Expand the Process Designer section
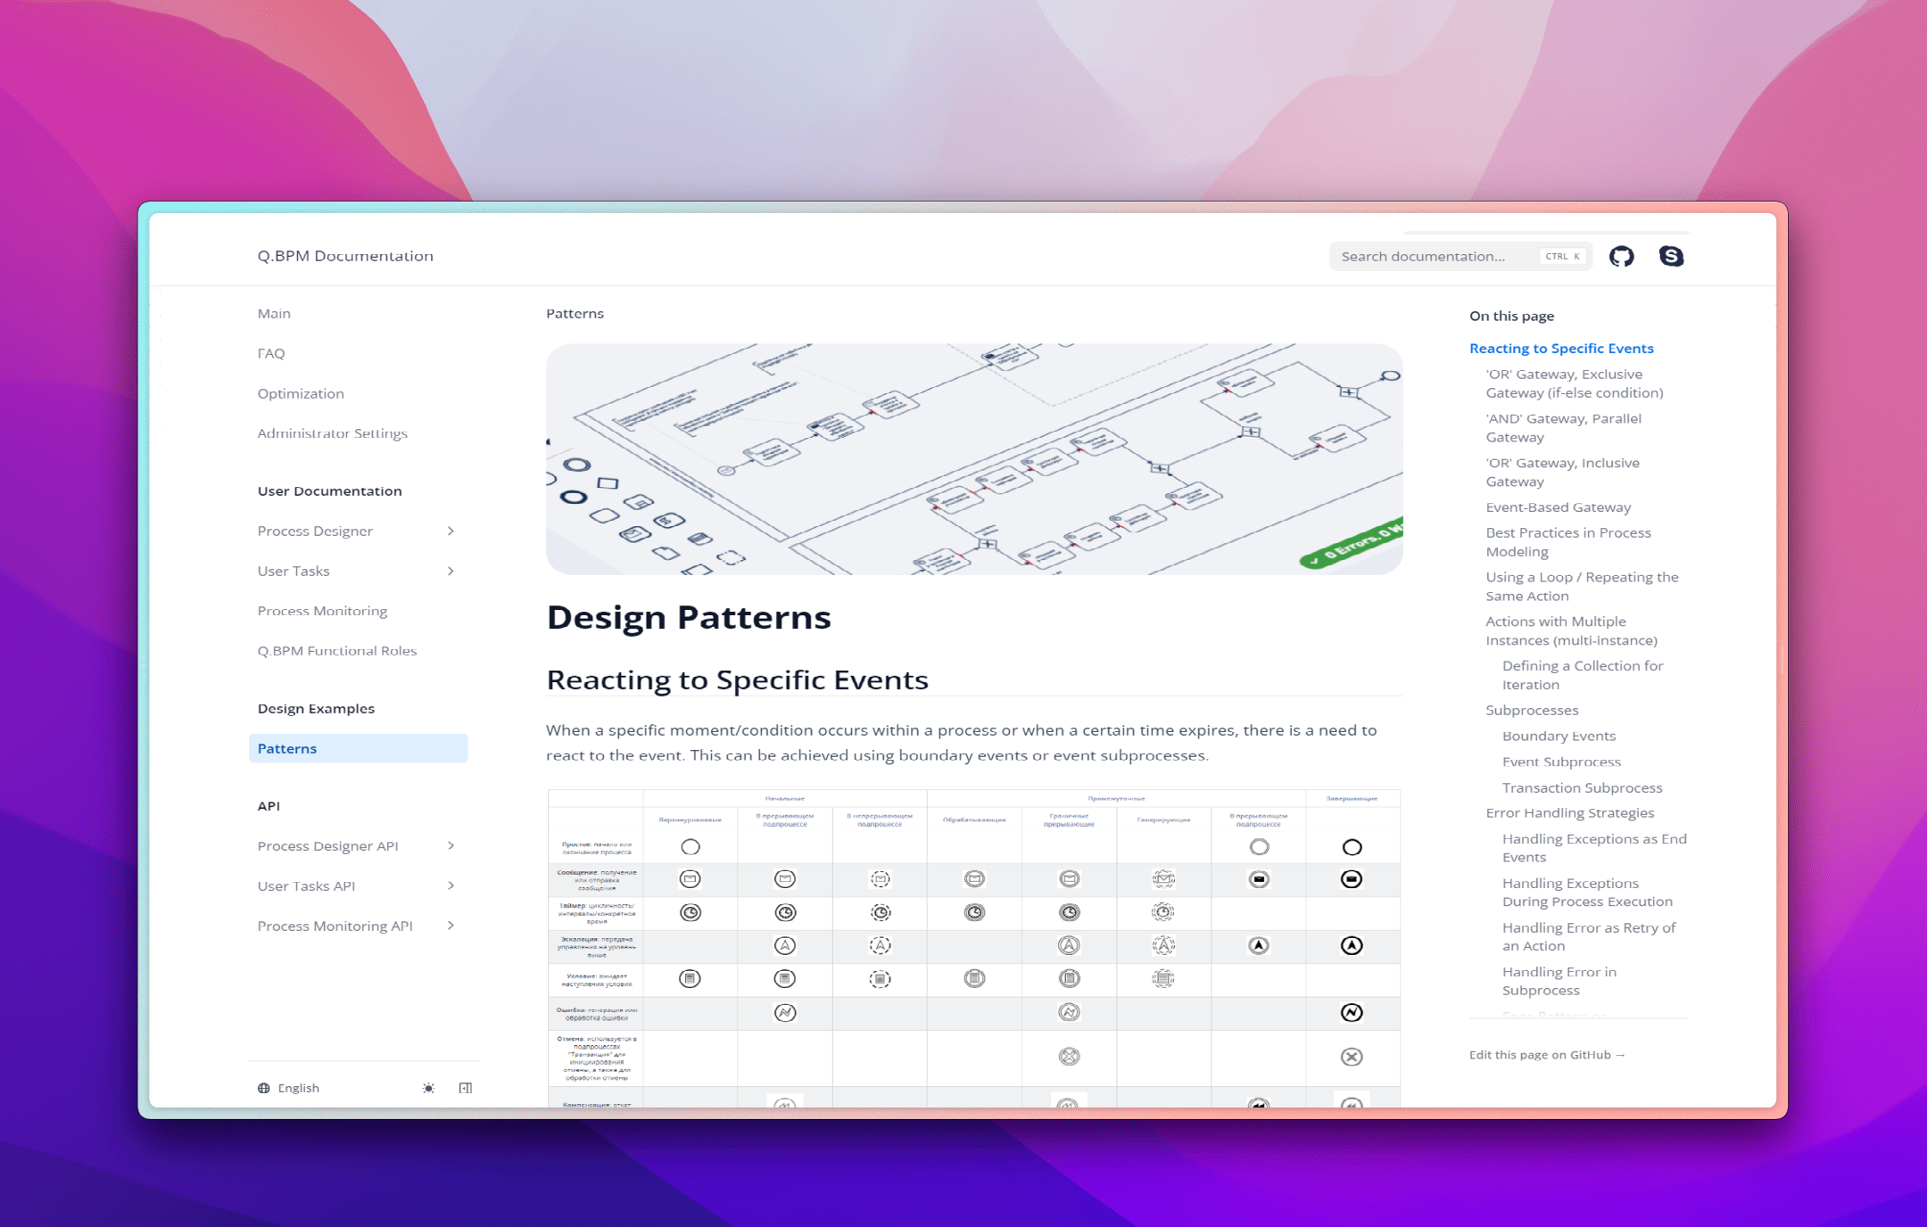The height and width of the screenshot is (1227, 1927). [451, 531]
